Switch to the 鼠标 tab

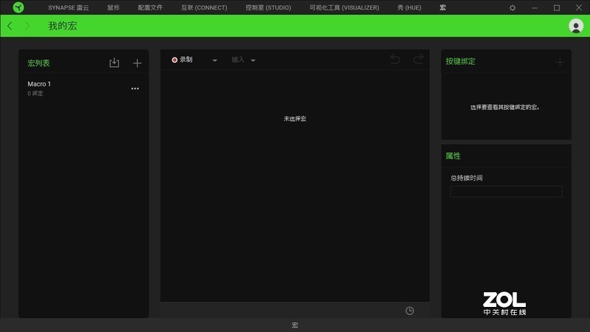[x=114, y=7]
